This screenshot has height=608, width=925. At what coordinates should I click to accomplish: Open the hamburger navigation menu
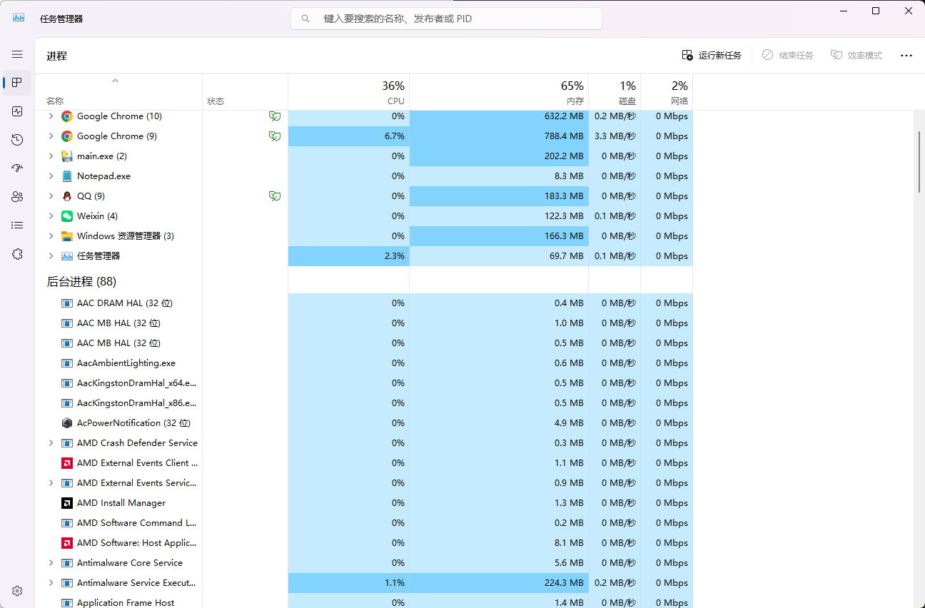17,54
